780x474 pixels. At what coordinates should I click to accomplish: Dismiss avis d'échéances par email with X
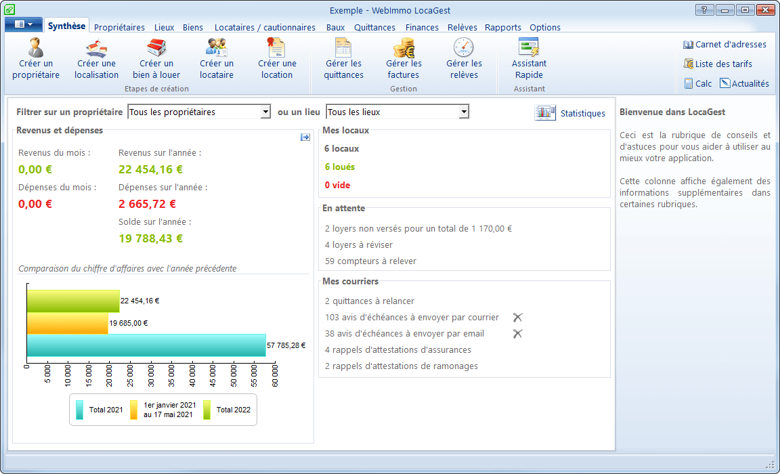tap(517, 334)
